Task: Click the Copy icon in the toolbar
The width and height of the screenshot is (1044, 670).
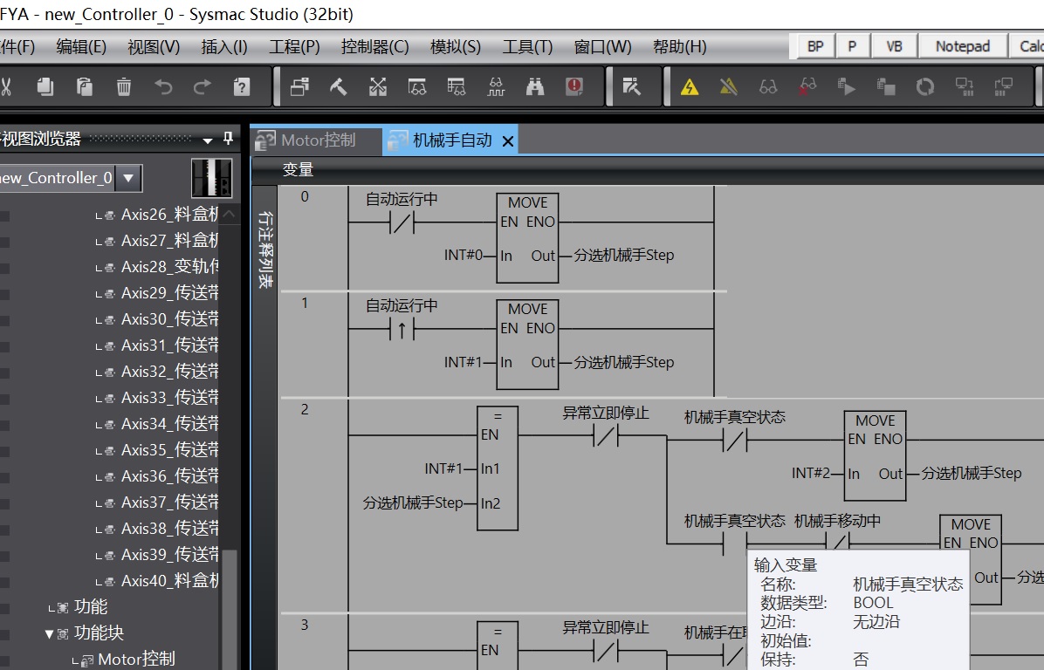Action: tap(45, 86)
